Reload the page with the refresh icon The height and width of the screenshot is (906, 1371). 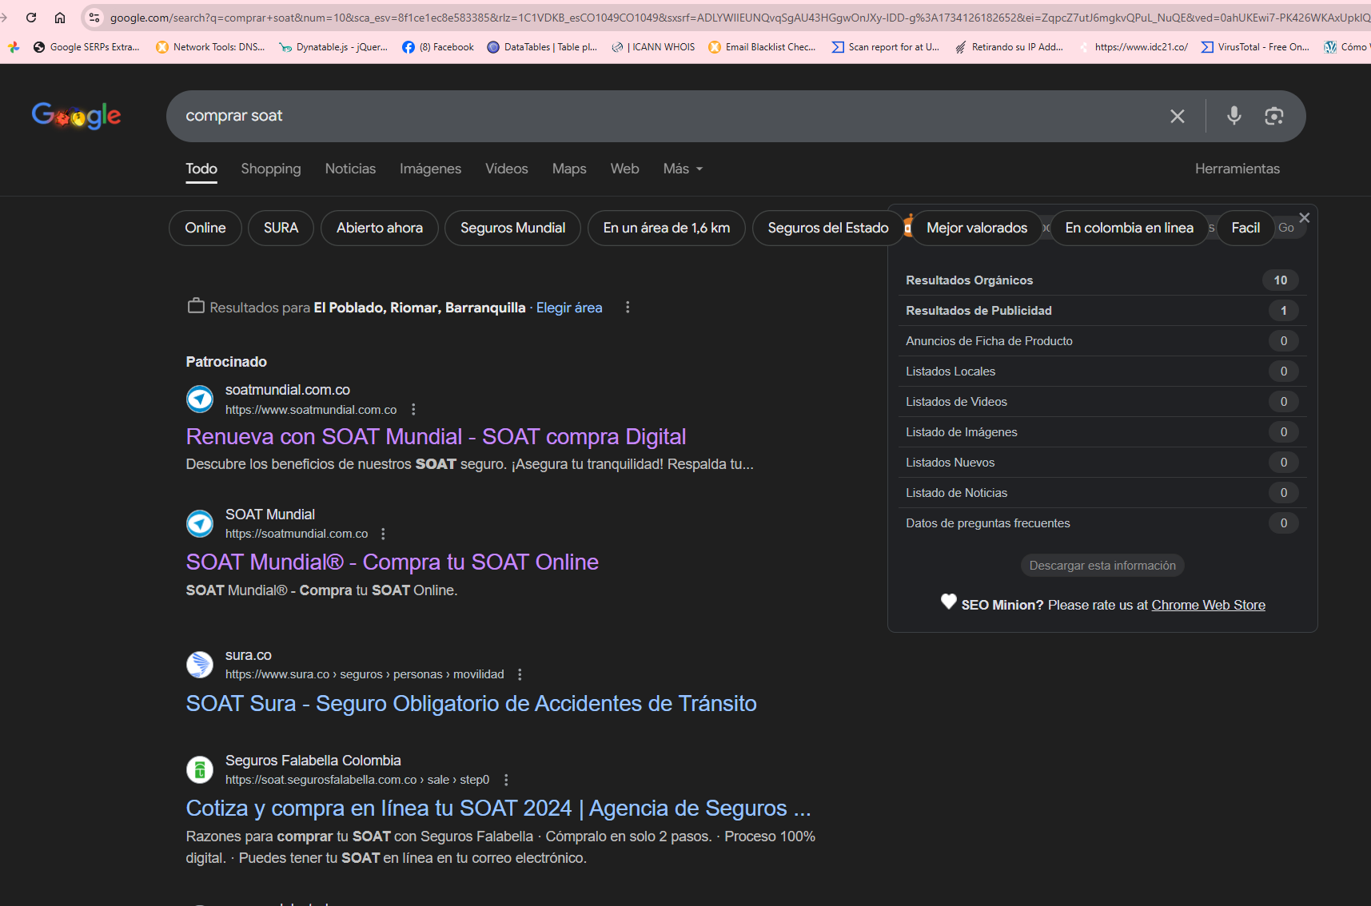coord(31,18)
